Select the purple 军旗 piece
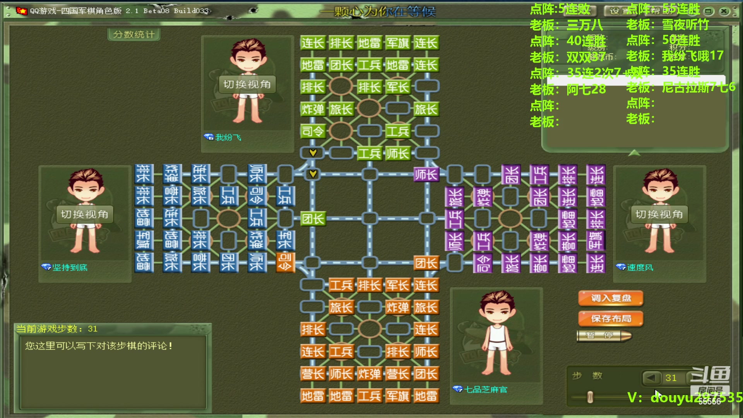Image resolution: width=743 pixels, height=418 pixels. (596, 241)
